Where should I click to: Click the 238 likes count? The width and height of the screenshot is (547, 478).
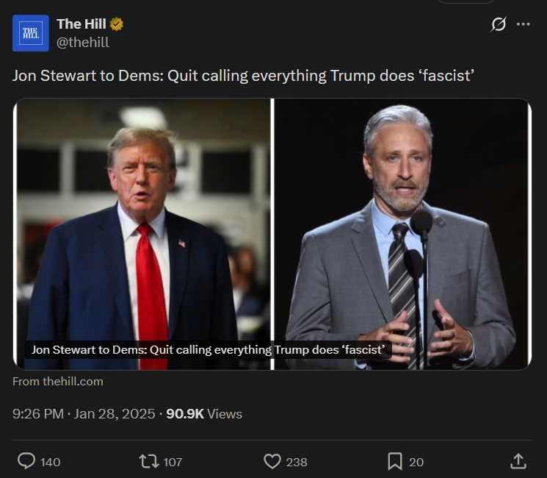(x=297, y=462)
